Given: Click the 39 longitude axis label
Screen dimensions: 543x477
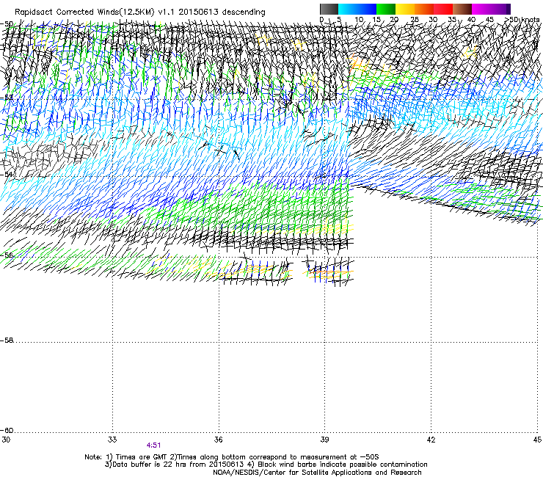Looking at the screenshot, I should [x=324, y=440].
